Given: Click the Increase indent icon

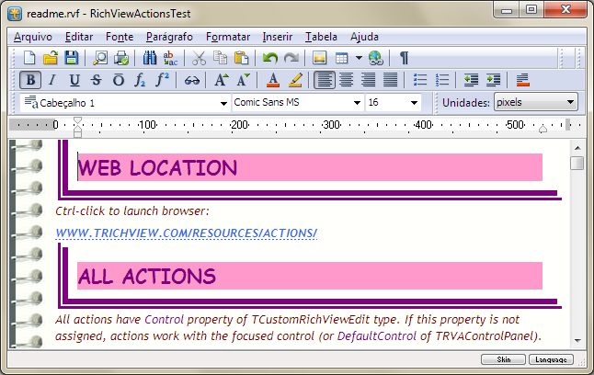Looking at the screenshot, I should pos(494,80).
